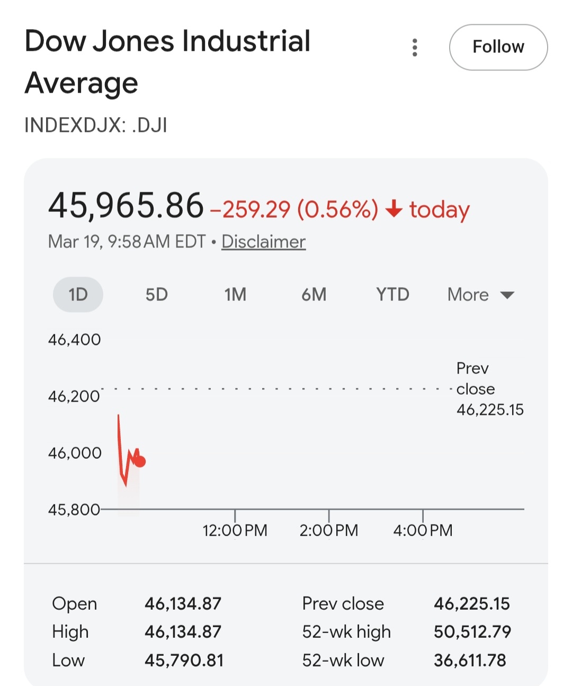Switch to the 5D chart range
Viewport: 572px width, 686px height.
point(156,295)
